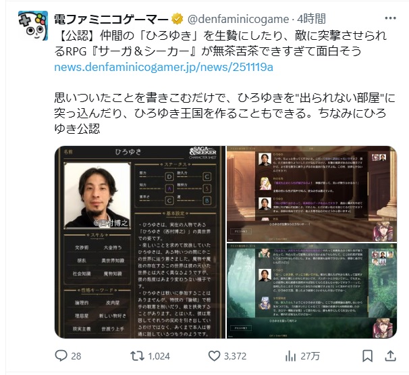409x375 pixels.
Task: Click the @denfaminicogame handle
Action: click(x=238, y=19)
